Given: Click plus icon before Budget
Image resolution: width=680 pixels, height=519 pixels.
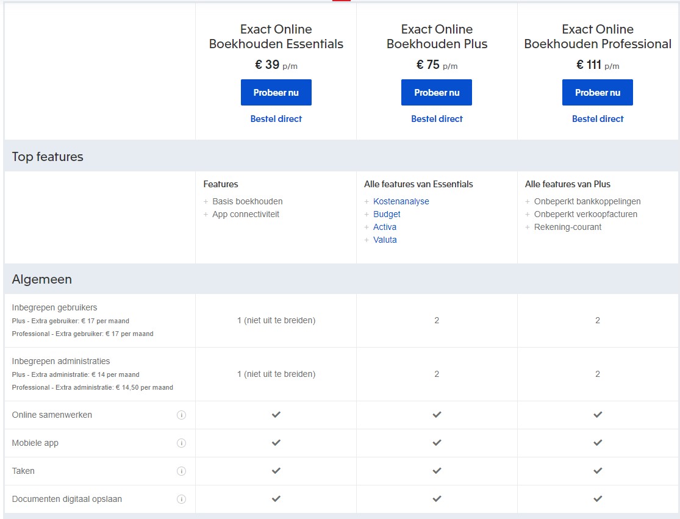Looking at the screenshot, I should [367, 214].
